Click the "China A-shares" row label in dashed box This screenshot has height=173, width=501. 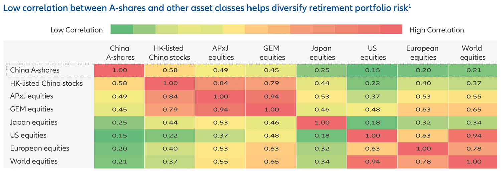[35, 70]
